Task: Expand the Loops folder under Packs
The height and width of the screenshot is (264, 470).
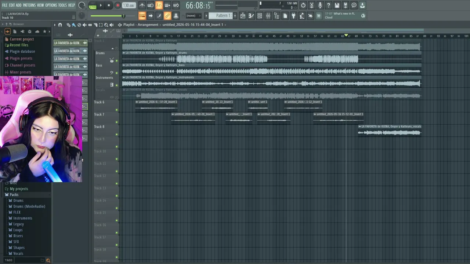Action: pyautogui.click(x=18, y=230)
